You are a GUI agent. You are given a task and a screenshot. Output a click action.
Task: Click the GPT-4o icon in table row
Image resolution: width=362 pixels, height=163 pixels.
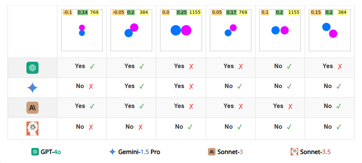point(32,68)
